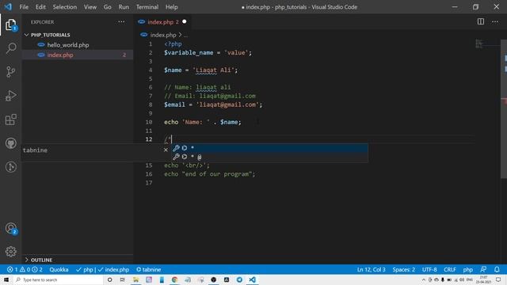Open the Accounts menu
The height and width of the screenshot is (285, 507).
tap(10, 229)
